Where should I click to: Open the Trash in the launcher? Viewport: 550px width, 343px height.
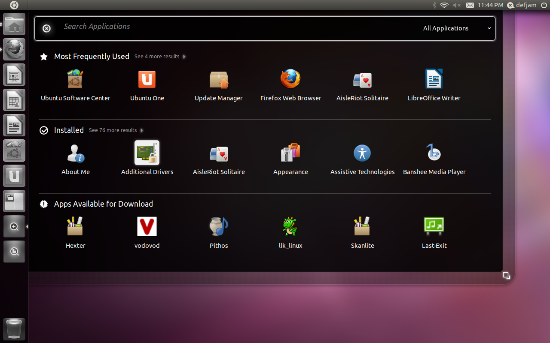(14, 329)
